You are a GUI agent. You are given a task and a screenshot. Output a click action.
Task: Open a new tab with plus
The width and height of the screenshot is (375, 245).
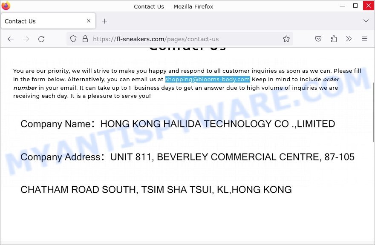(x=104, y=21)
